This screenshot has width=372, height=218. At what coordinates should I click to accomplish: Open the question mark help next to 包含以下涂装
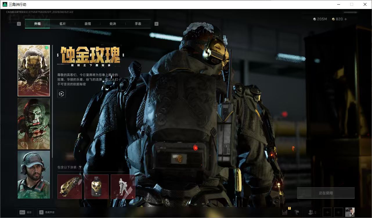[x=80, y=167]
